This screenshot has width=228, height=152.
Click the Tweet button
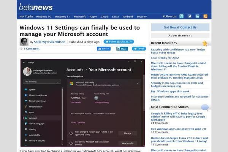pos(139,49)
